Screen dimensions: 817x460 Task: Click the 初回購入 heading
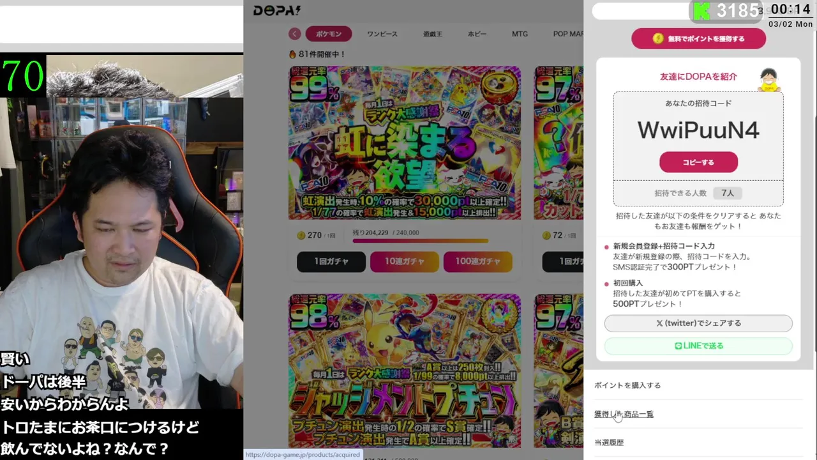tap(628, 283)
